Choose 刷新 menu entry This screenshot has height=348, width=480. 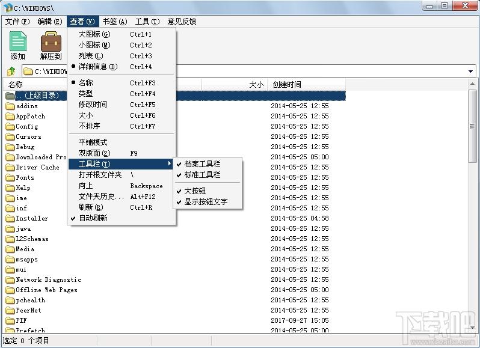(122, 207)
